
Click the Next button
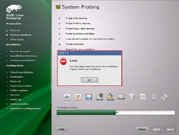[x=170, y=129]
